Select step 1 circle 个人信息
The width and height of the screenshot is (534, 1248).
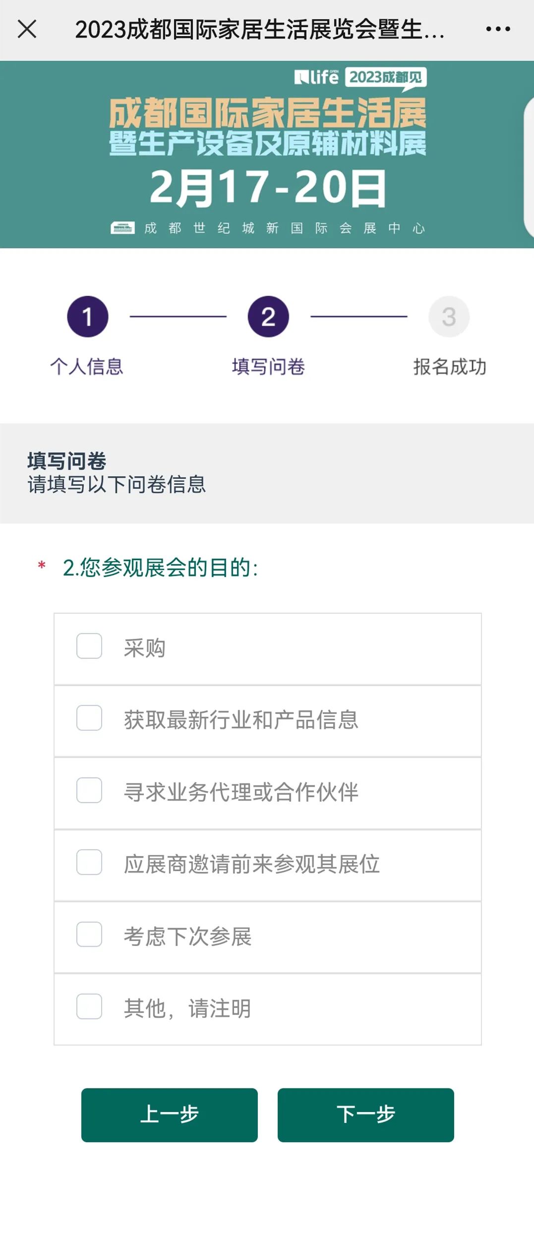[88, 316]
